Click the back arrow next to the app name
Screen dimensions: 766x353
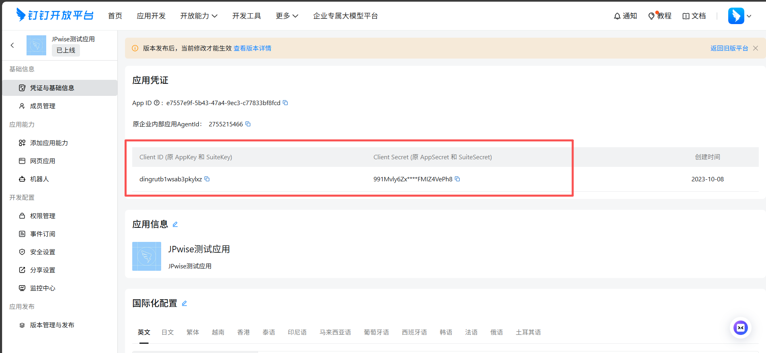coord(12,45)
